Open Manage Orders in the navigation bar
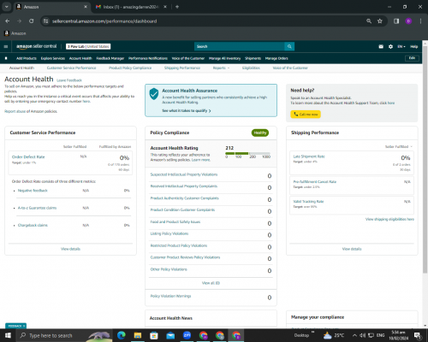Image resolution: width=428 pixels, height=342 pixels. click(276, 58)
